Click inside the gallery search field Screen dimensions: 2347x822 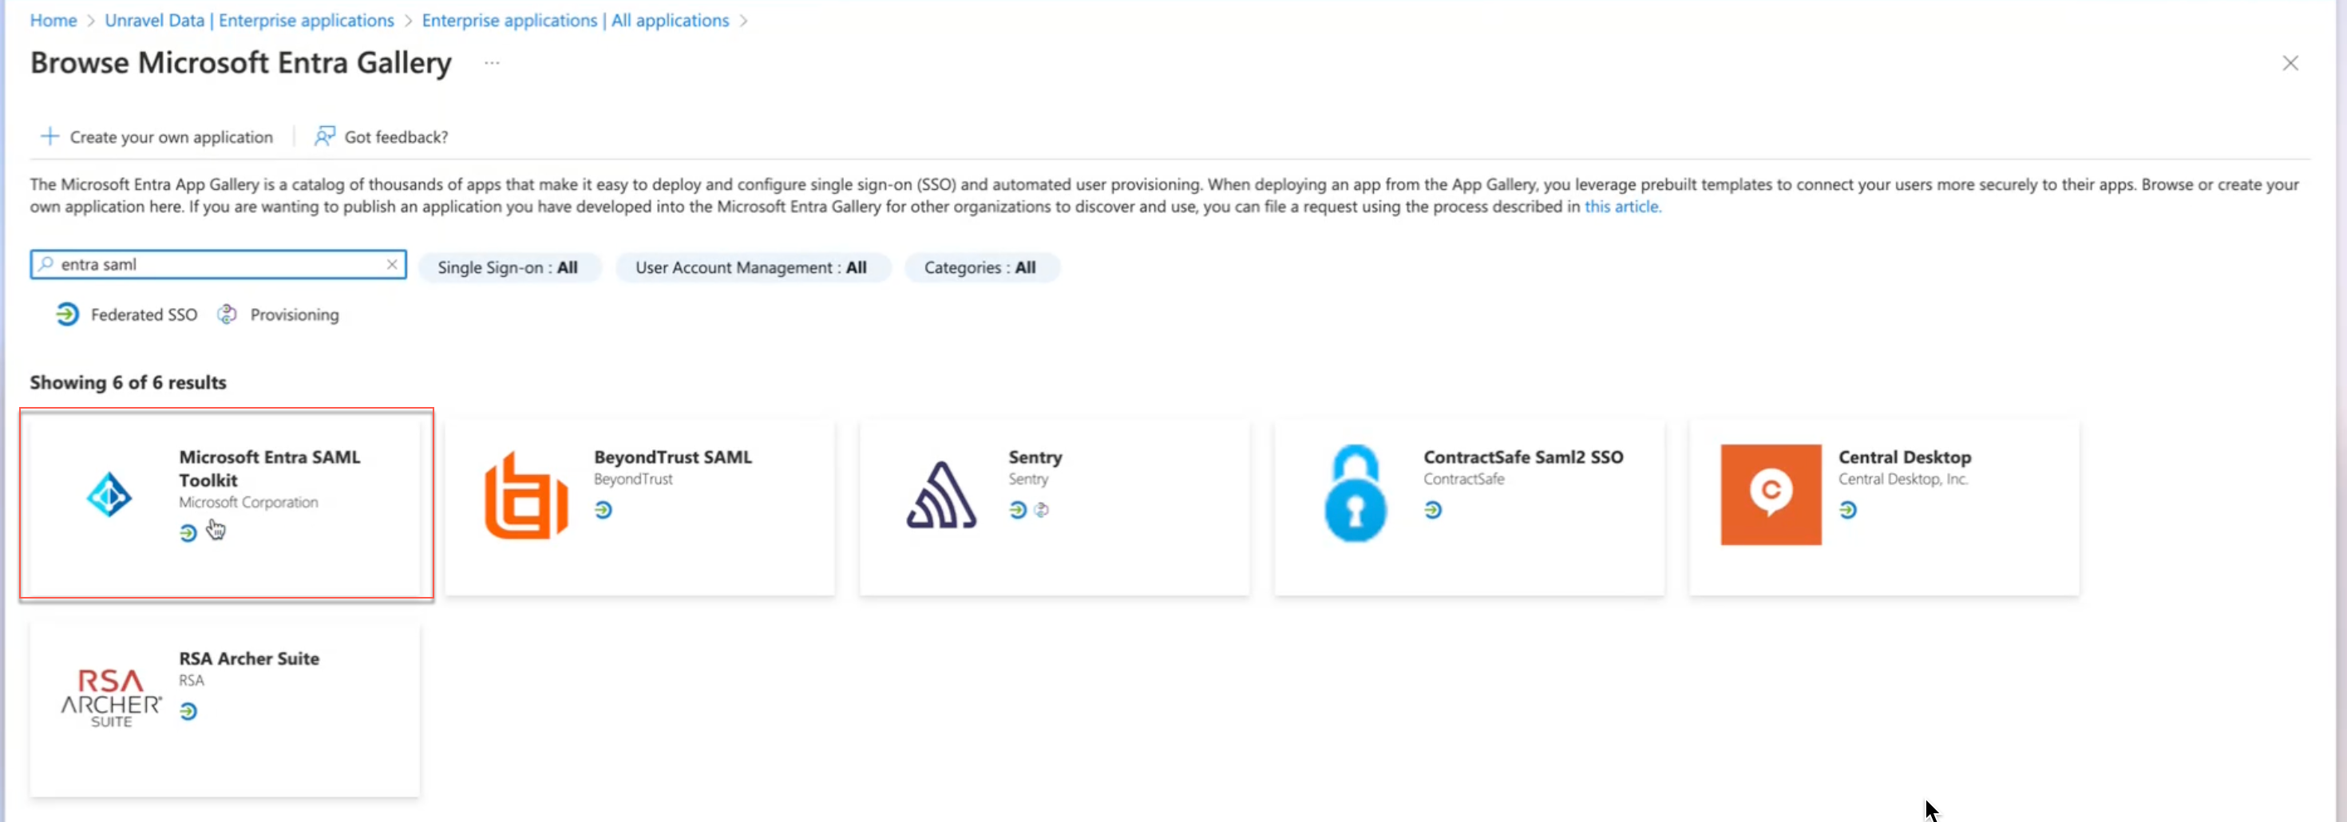pos(209,264)
